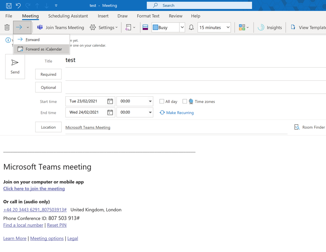Click in the Search box
Screen dimensions: 326x252
tap(199, 6)
